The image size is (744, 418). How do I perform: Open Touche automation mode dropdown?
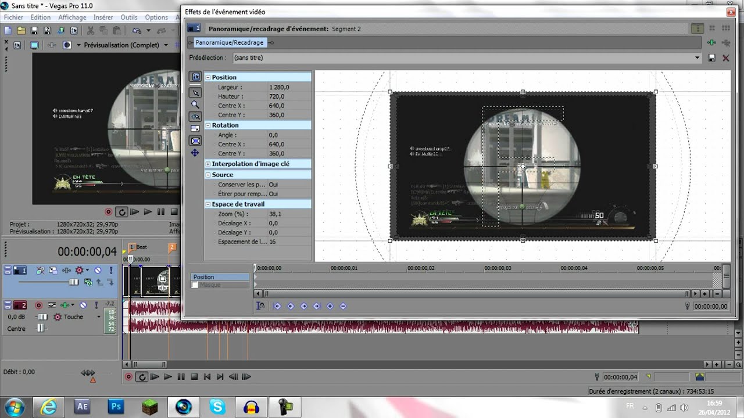pyautogui.click(x=99, y=316)
